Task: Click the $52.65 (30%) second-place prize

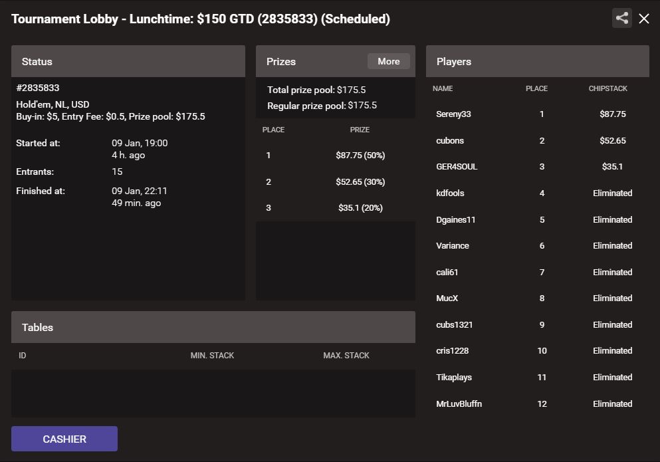Action: tap(360, 182)
